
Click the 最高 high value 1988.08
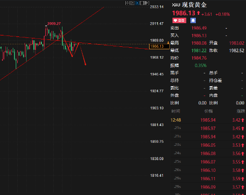tap(199, 43)
